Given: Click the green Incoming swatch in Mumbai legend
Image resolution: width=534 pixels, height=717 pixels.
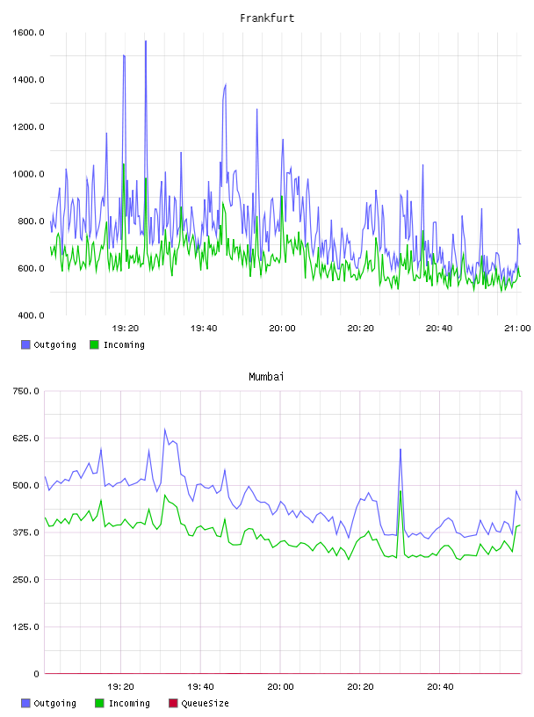Looking at the screenshot, I should tap(99, 703).
